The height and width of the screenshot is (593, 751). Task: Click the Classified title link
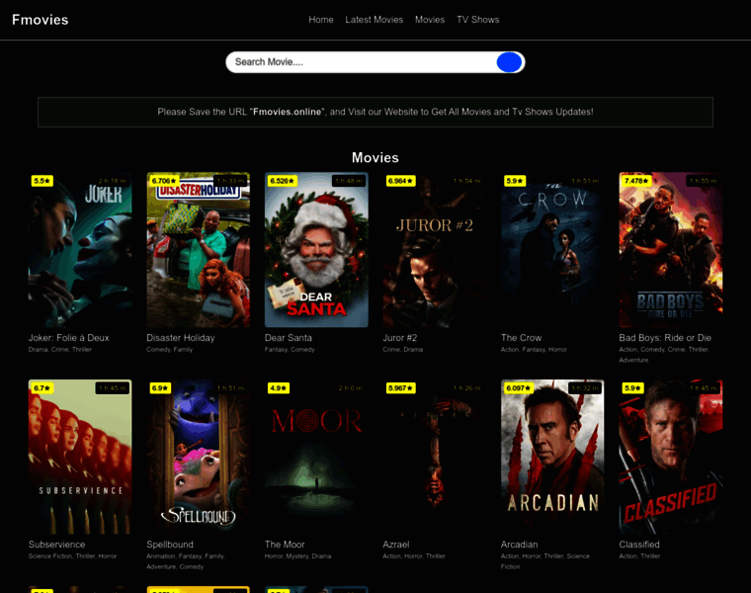coord(639,545)
